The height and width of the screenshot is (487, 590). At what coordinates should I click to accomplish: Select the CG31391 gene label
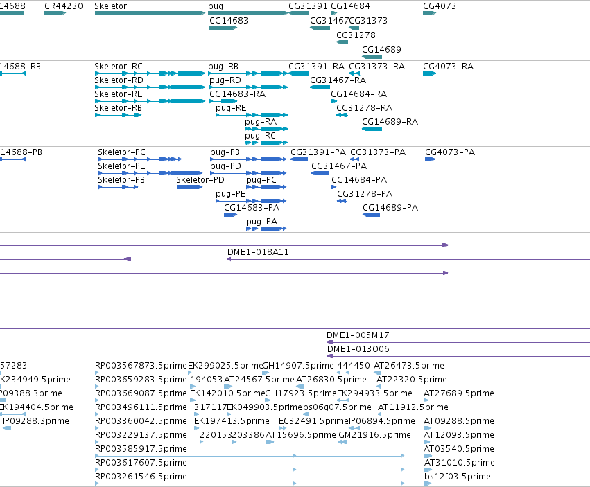pyautogui.click(x=308, y=6)
